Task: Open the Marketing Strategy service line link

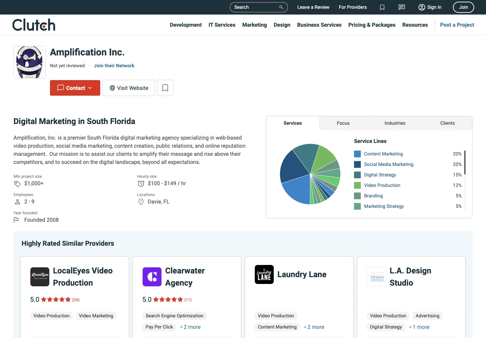Action: pos(384,206)
